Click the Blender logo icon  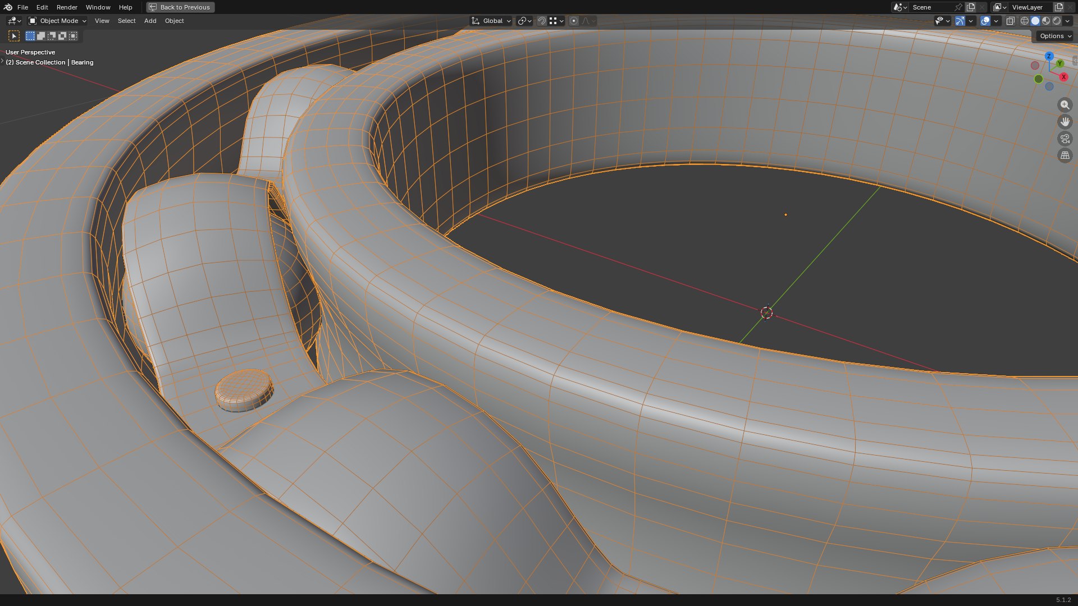[x=8, y=7]
